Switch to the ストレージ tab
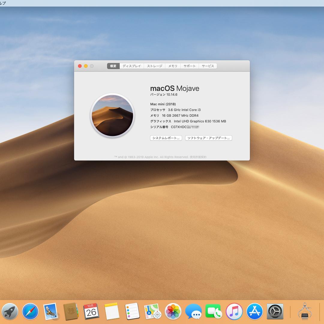The width and height of the screenshot is (324, 324). [154, 66]
